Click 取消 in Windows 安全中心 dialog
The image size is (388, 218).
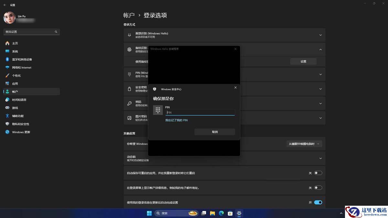(215, 132)
